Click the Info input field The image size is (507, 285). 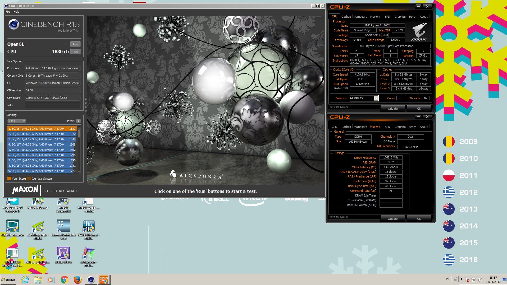pos(53,105)
